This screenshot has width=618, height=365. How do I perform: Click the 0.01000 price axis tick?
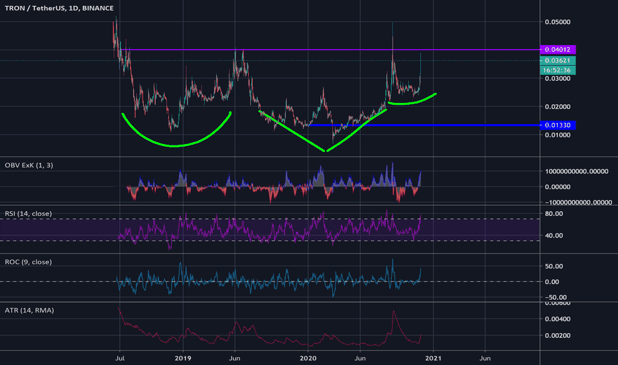(x=557, y=135)
